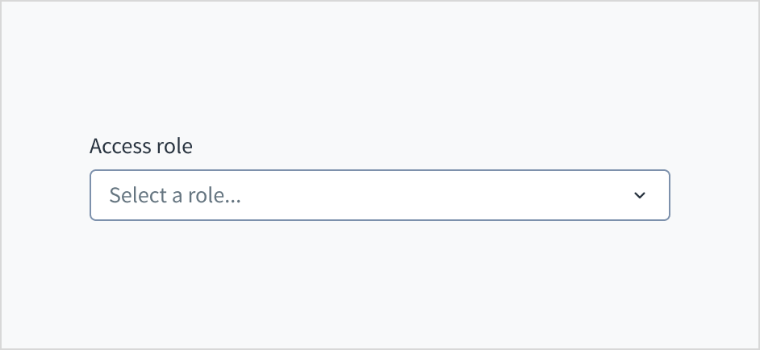Click the Access role label text
Screen dimensions: 760x350
(141, 146)
